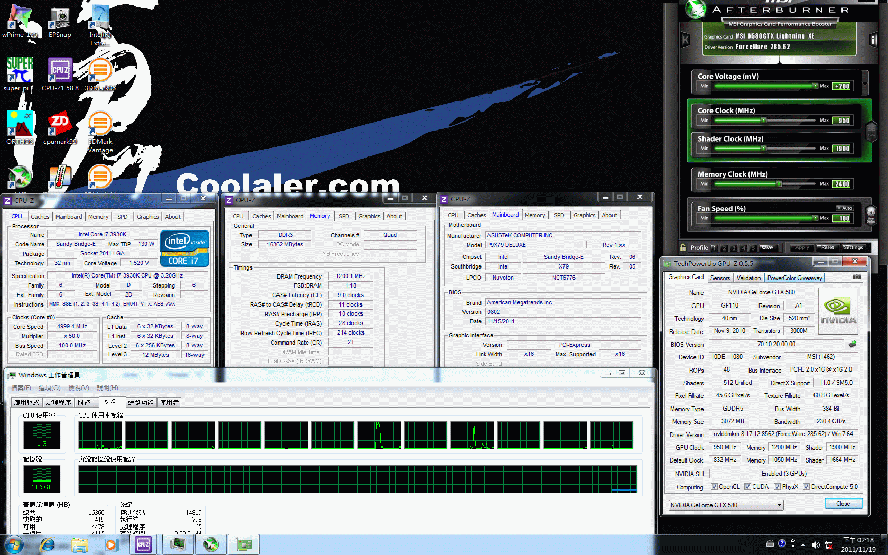Open the CPU-Z1.58.8 desktop shortcut

coord(60,75)
